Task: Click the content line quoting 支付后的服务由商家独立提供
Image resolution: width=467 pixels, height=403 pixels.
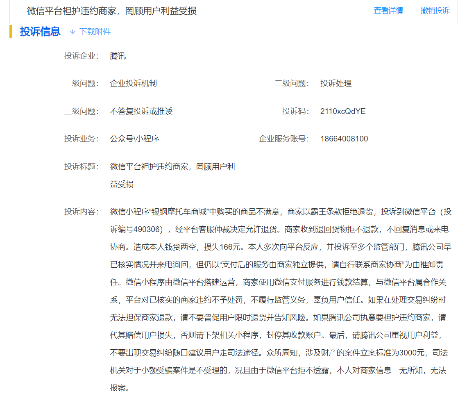Action: tap(277, 265)
